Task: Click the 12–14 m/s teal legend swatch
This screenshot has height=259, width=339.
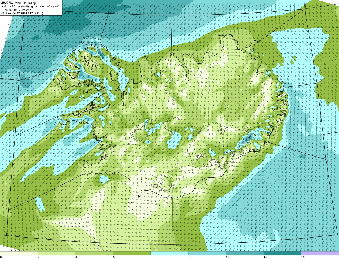Action: pos(245,253)
